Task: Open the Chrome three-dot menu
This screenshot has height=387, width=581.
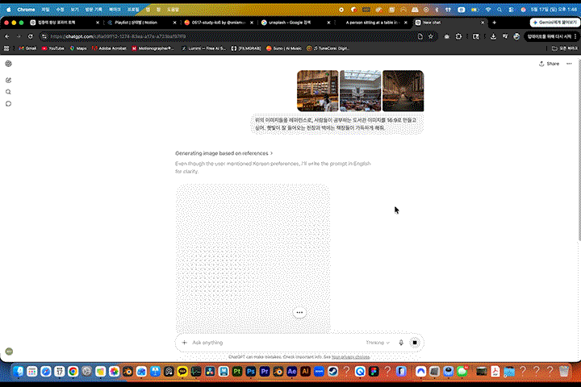Action: [x=575, y=36]
